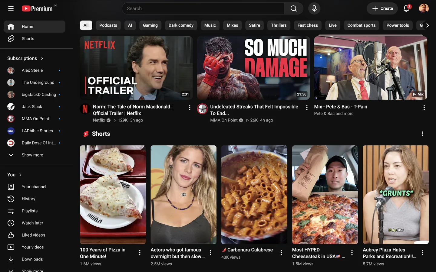Open Shorts shelf options menu
The height and width of the screenshot is (272, 436).
423,134
